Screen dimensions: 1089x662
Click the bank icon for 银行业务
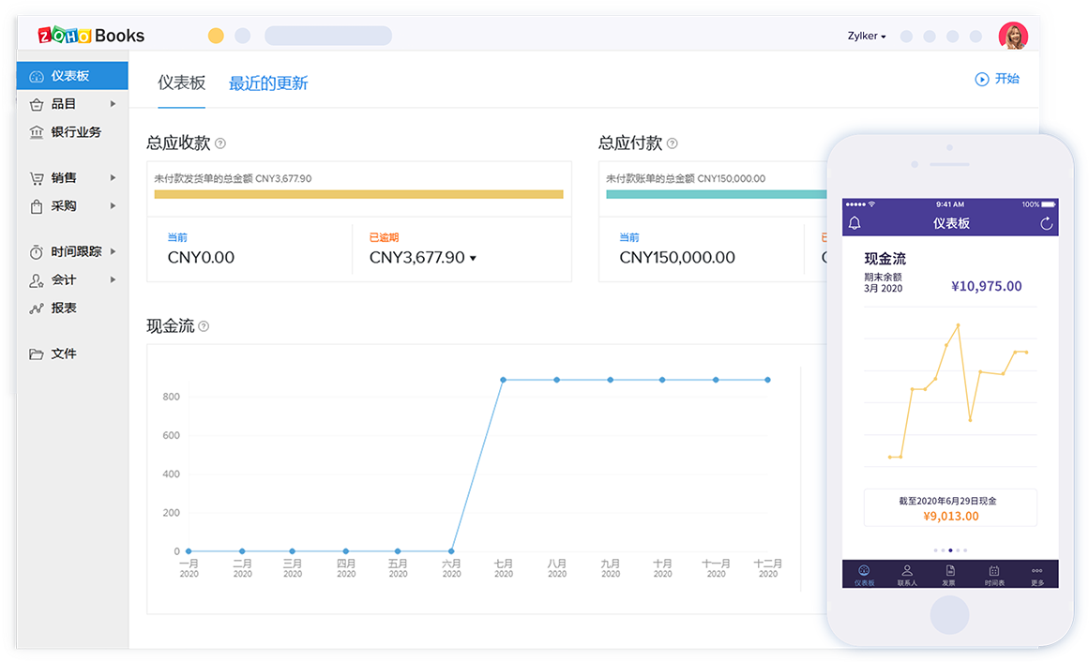click(x=37, y=132)
